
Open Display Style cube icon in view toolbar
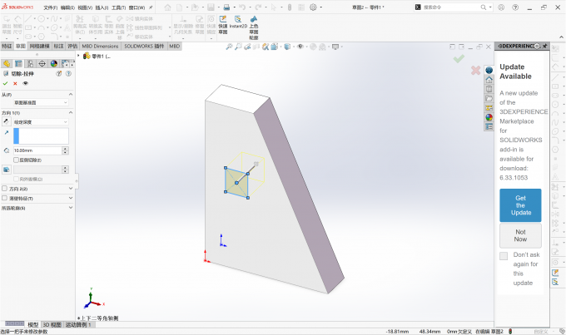(287, 47)
